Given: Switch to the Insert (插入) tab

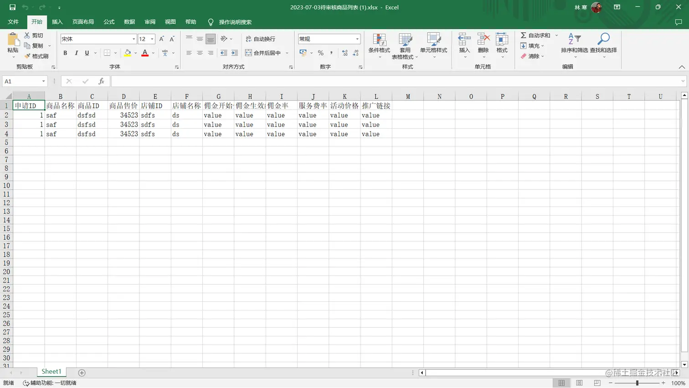Looking at the screenshot, I should pyautogui.click(x=57, y=22).
